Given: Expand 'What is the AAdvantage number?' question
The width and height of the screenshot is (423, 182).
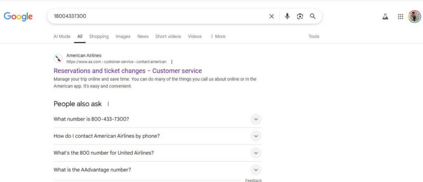Looking at the screenshot, I should click(157, 170).
